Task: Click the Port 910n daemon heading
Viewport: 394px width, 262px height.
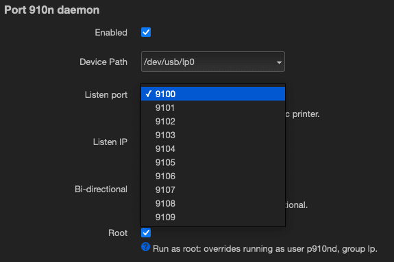Action: (x=52, y=10)
